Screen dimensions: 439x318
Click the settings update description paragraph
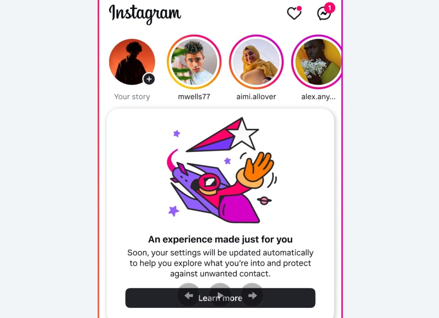(220, 263)
